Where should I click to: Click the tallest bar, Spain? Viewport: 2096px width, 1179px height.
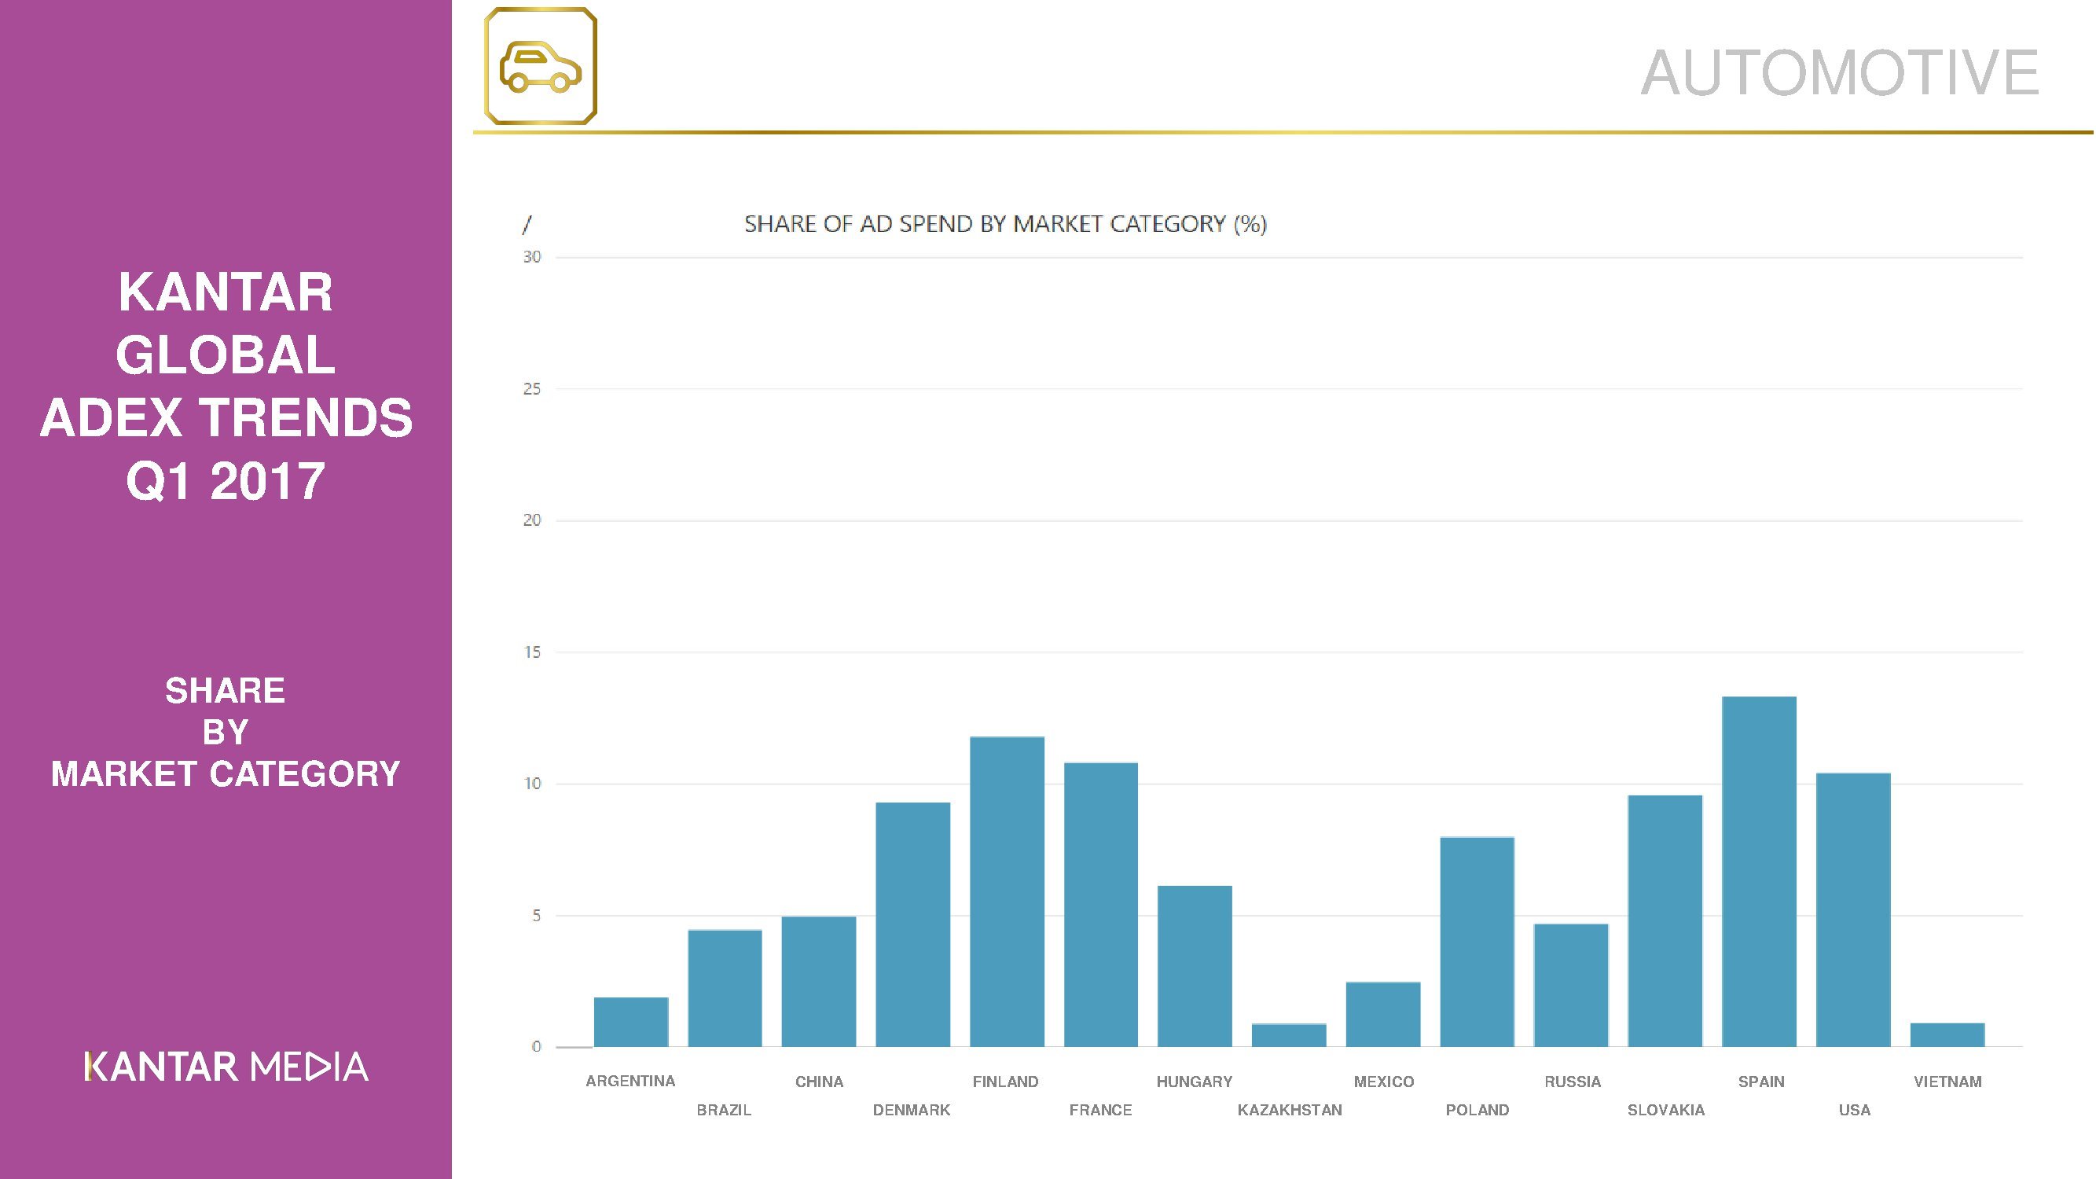(1759, 872)
